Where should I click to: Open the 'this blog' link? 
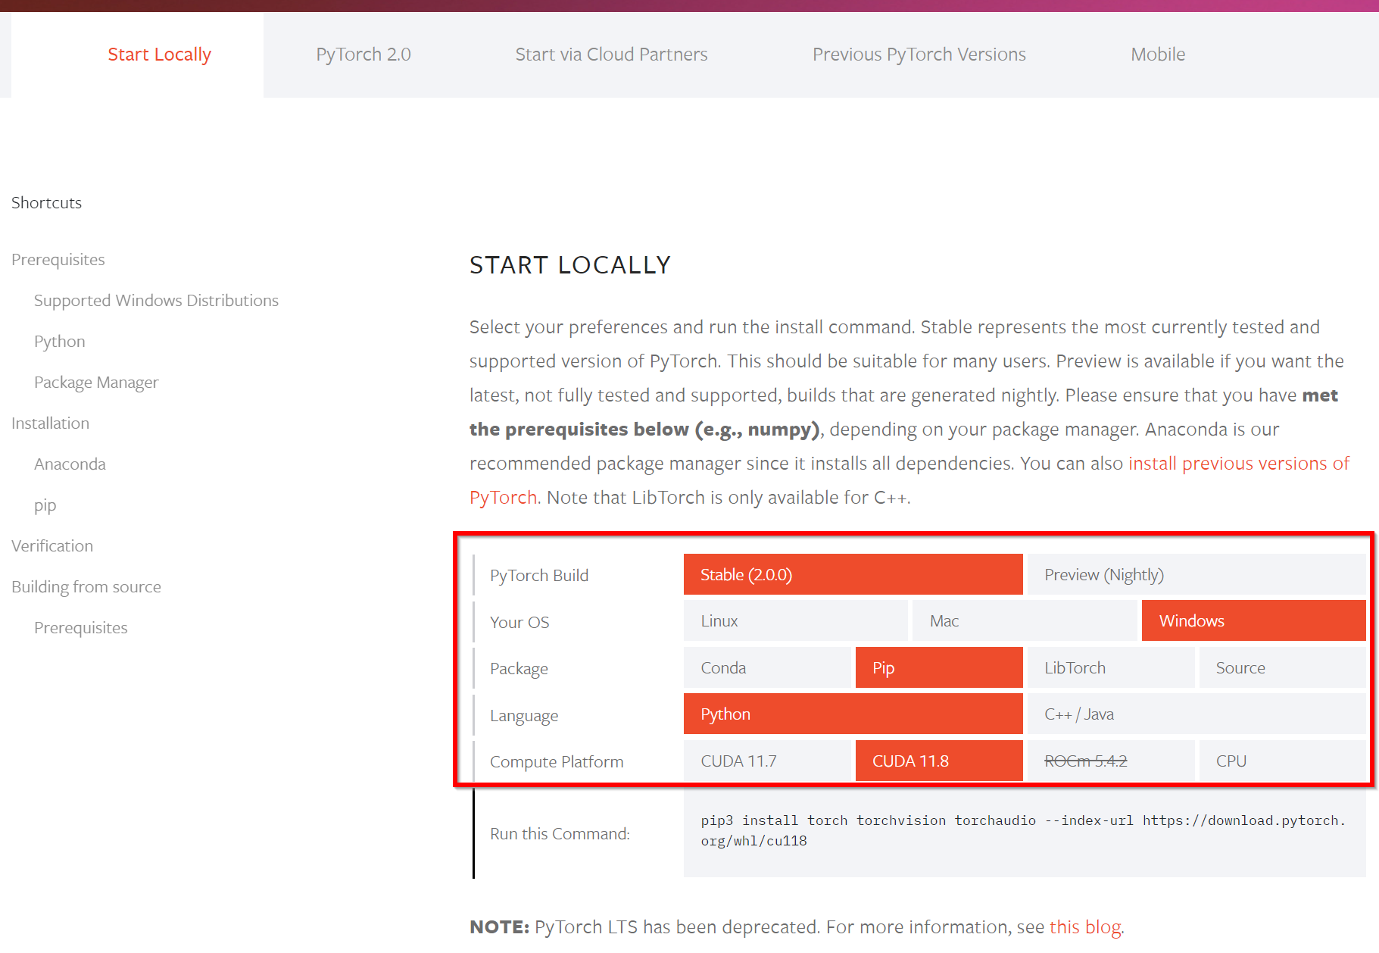tap(1084, 926)
